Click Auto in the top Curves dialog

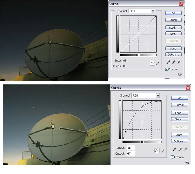click(173, 48)
